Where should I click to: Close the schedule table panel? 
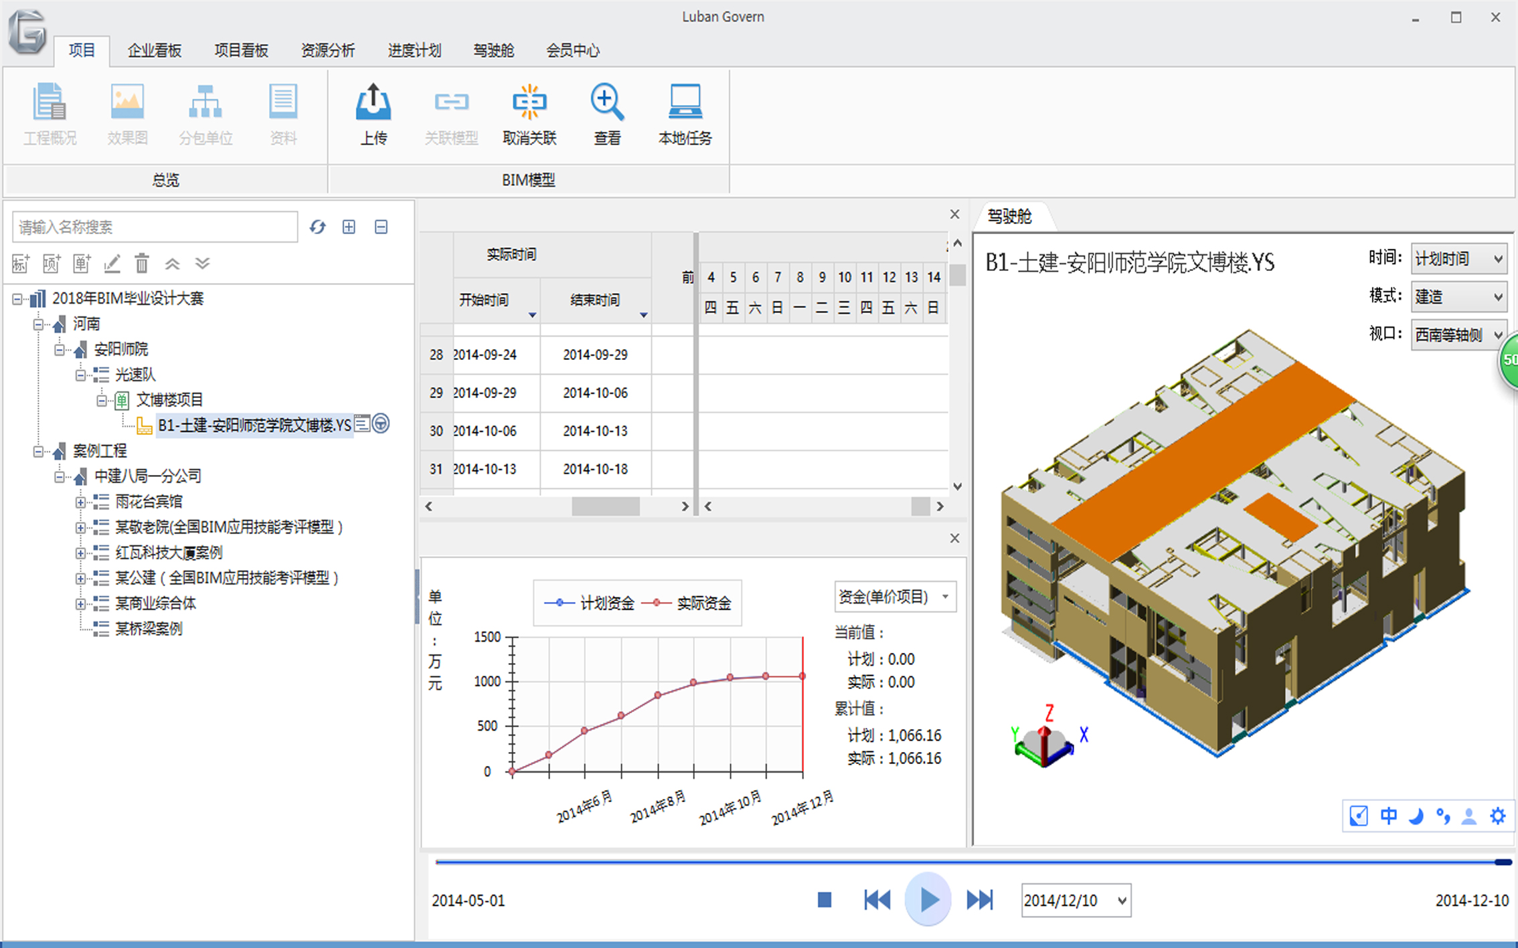pos(955,214)
